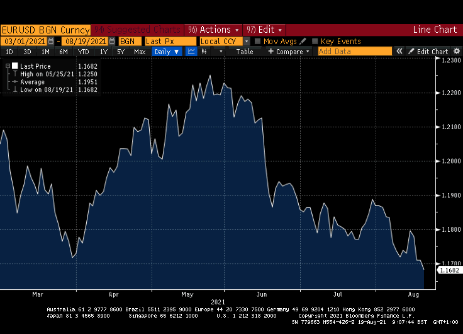This screenshot has width=463, height=334.
Task: Click the calendar icon beside start date
Action: pyautogui.click(x=51, y=41)
